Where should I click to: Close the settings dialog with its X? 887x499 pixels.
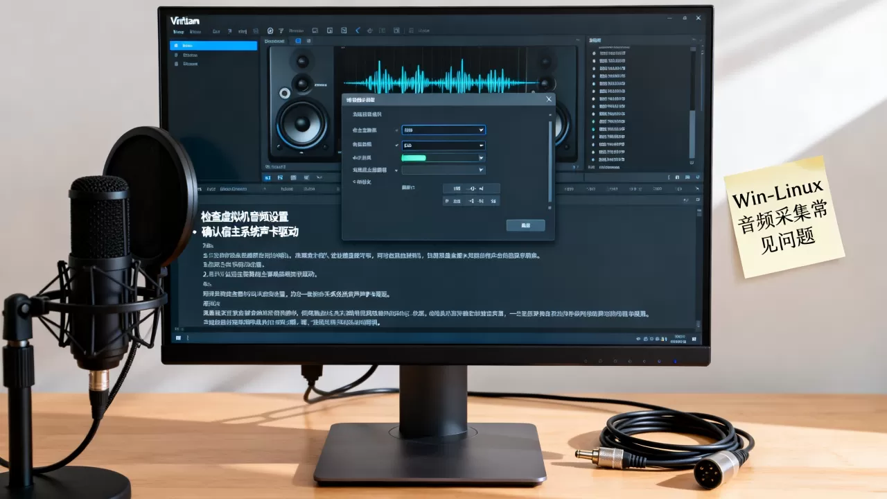pos(549,100)
